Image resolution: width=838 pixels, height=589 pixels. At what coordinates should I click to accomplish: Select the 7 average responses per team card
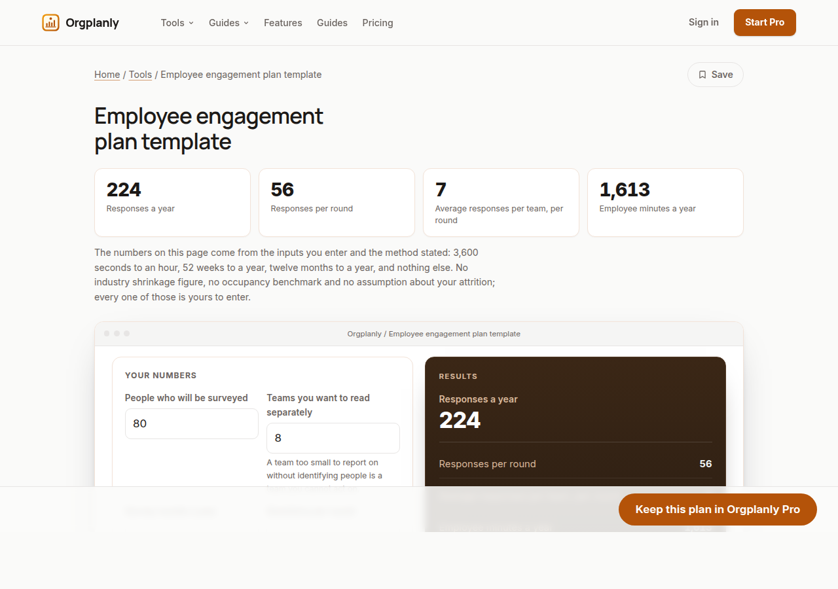coord(501,202)
